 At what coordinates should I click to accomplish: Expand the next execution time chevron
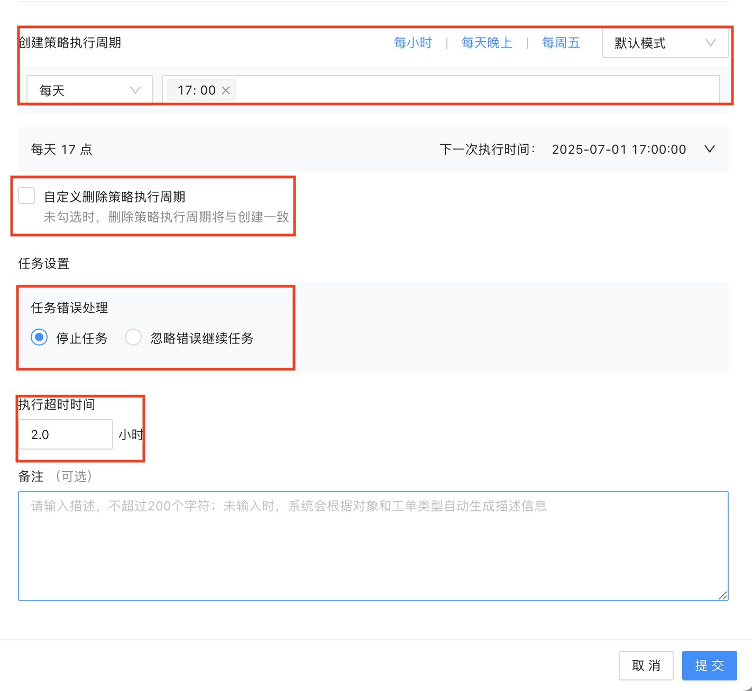coord(710,150)
